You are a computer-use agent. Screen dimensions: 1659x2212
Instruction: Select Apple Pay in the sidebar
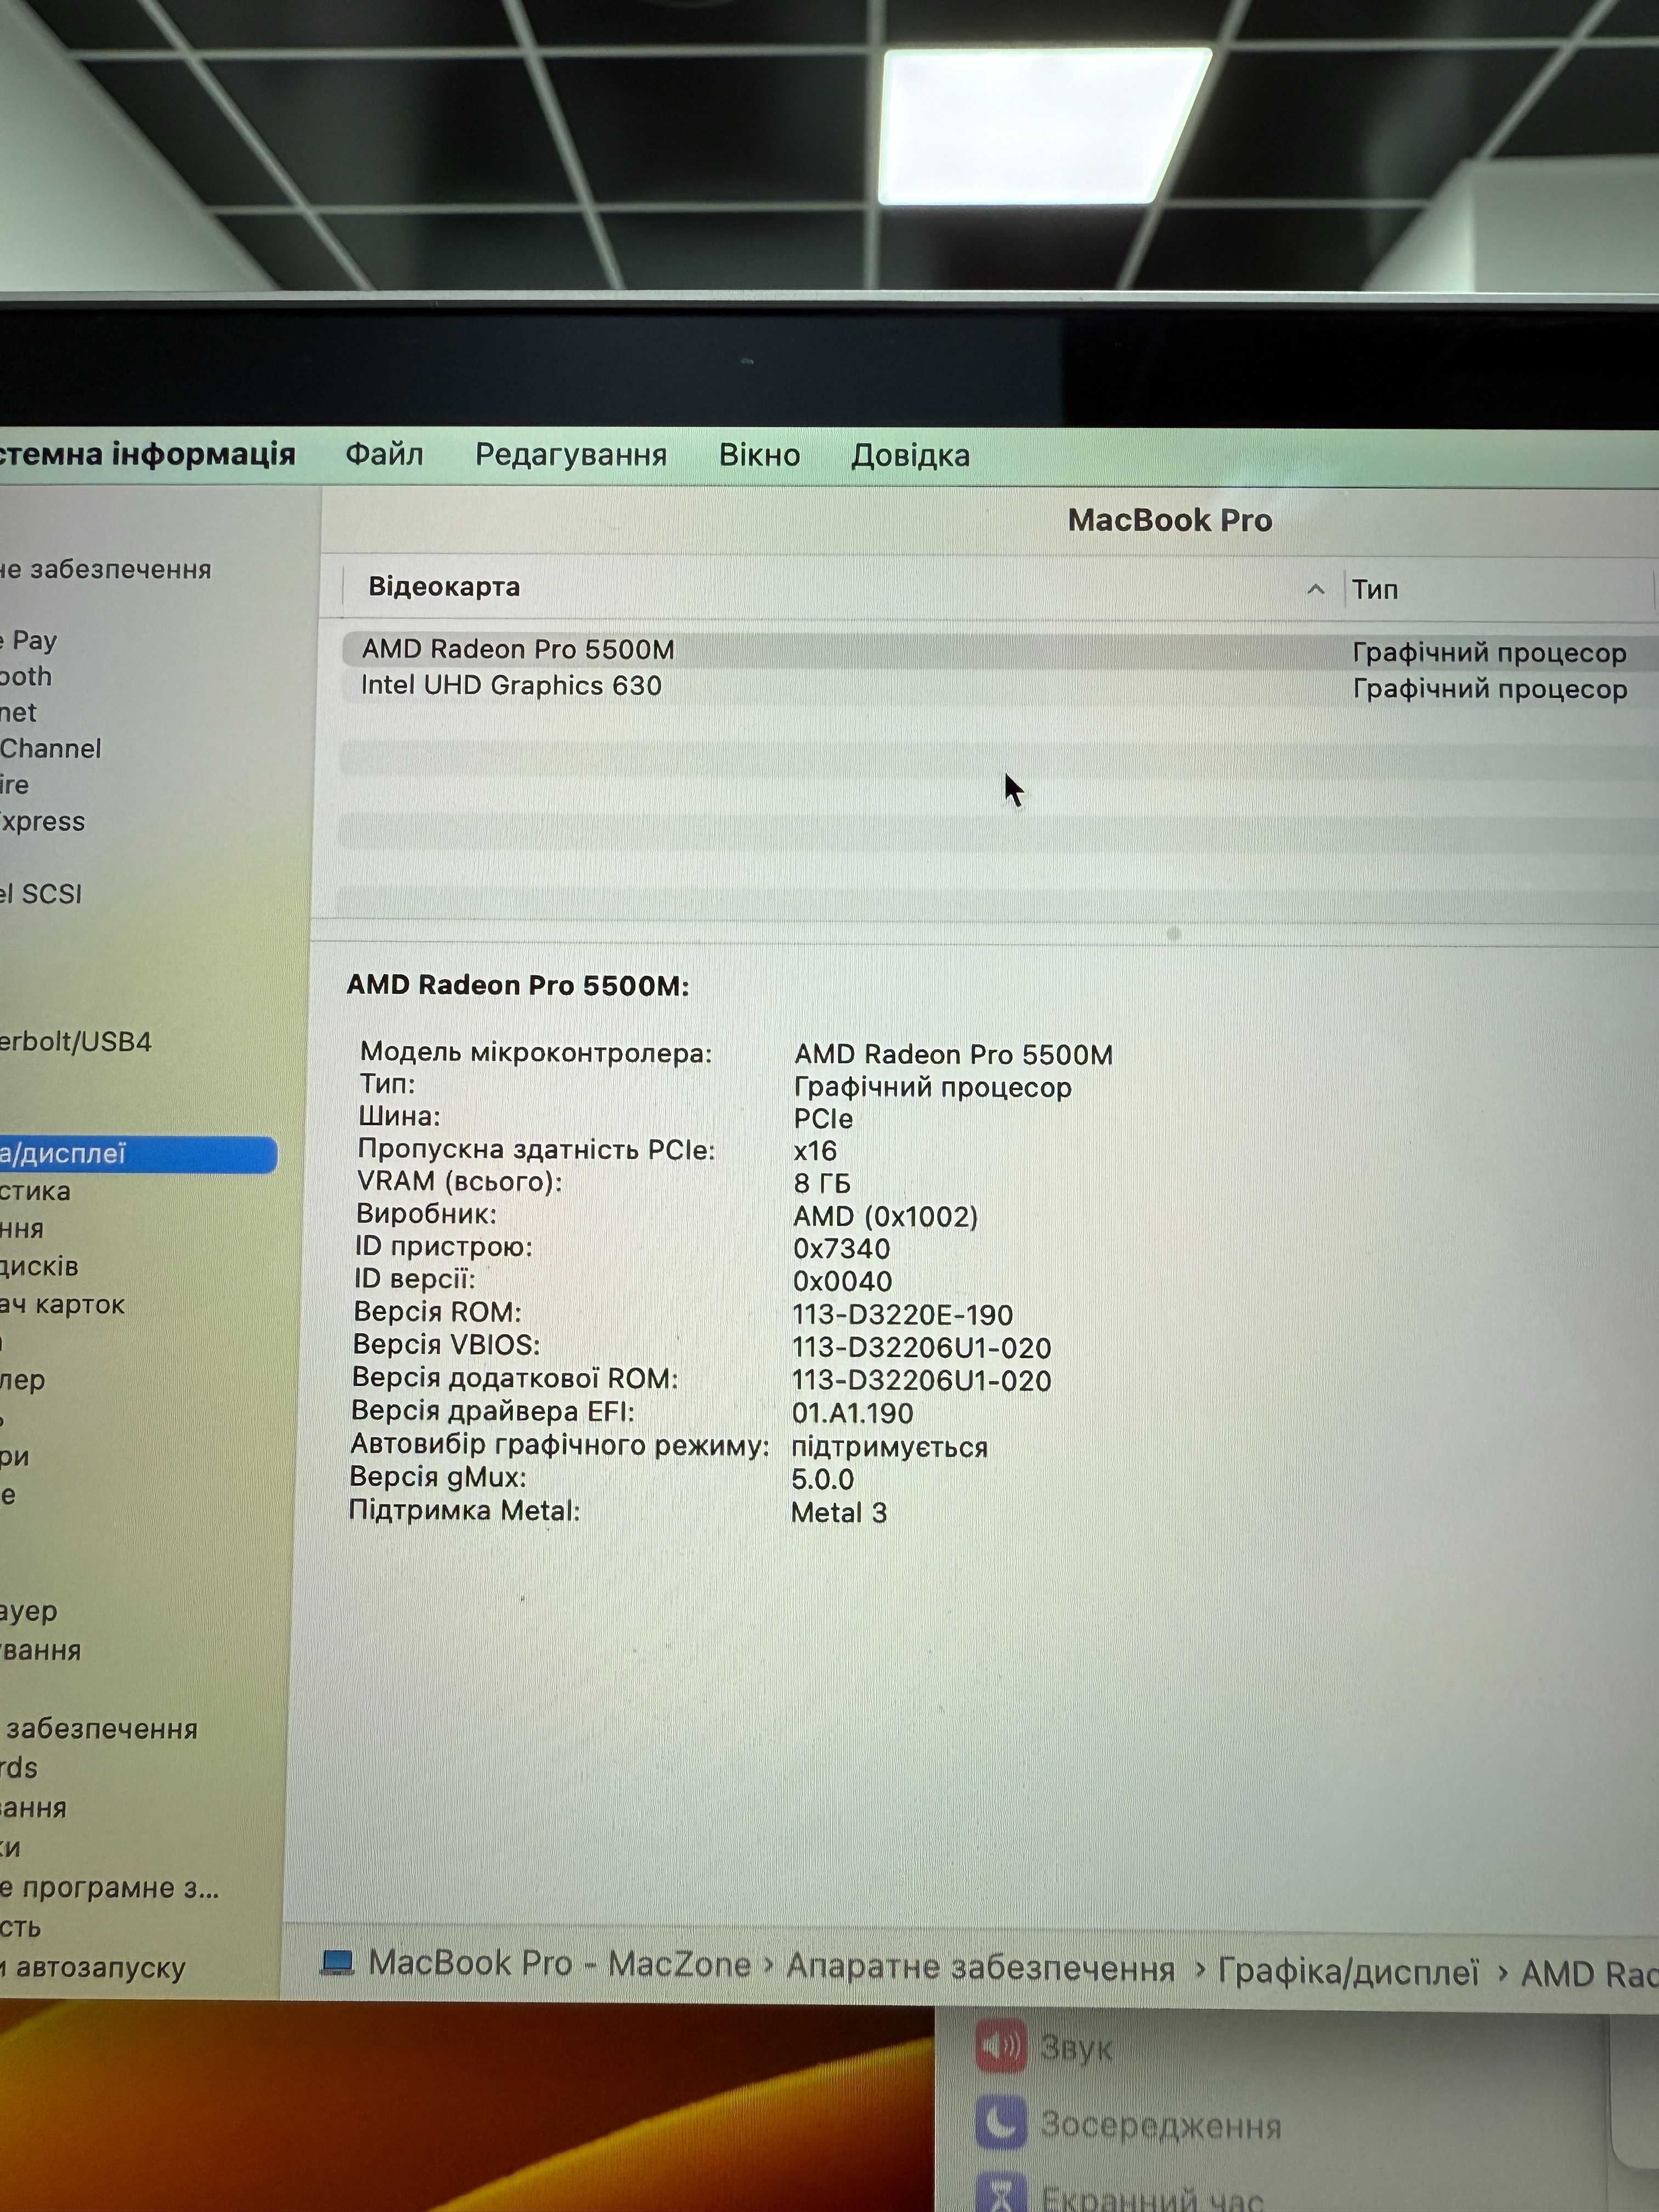[29, 640]
